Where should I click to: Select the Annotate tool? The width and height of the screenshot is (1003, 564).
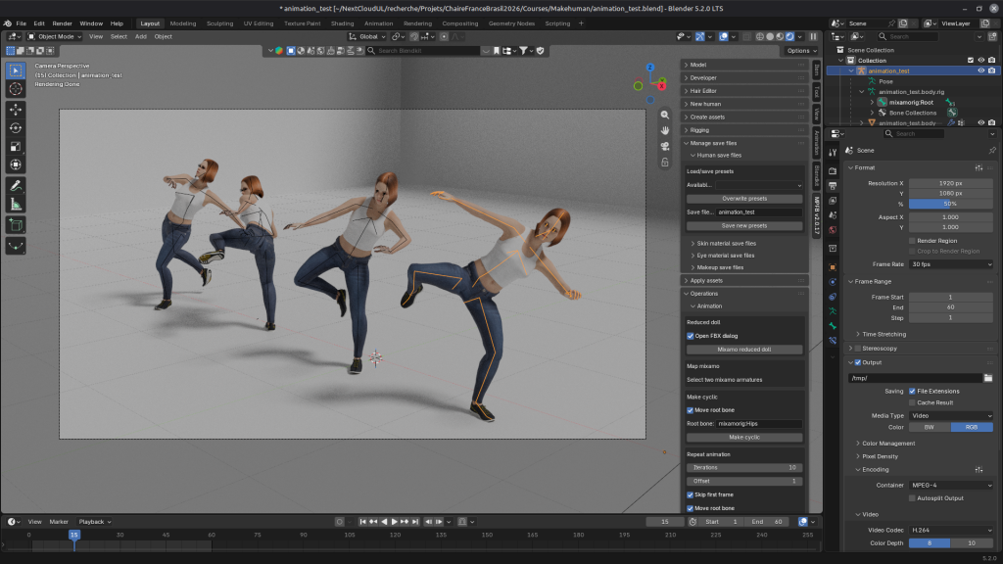click(16, 186)
